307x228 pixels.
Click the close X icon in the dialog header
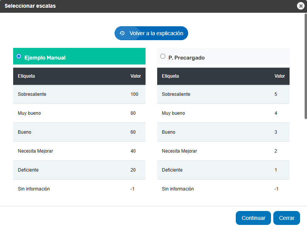click(300, 6)
